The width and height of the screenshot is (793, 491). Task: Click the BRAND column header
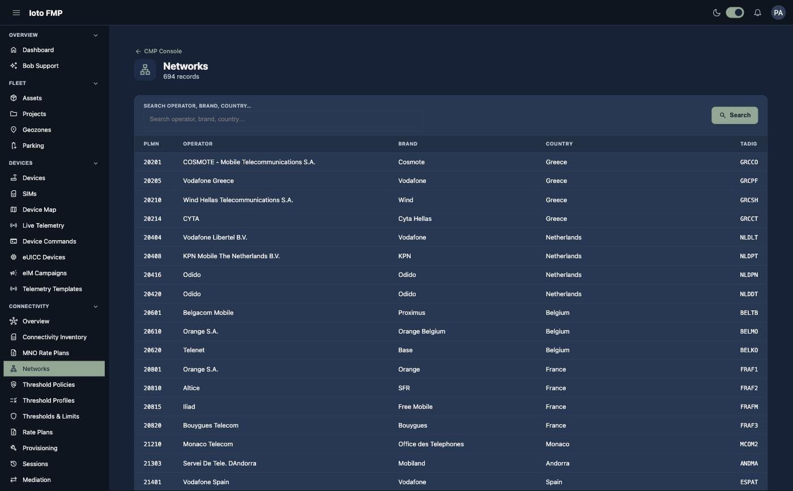(x=408, y=144)
